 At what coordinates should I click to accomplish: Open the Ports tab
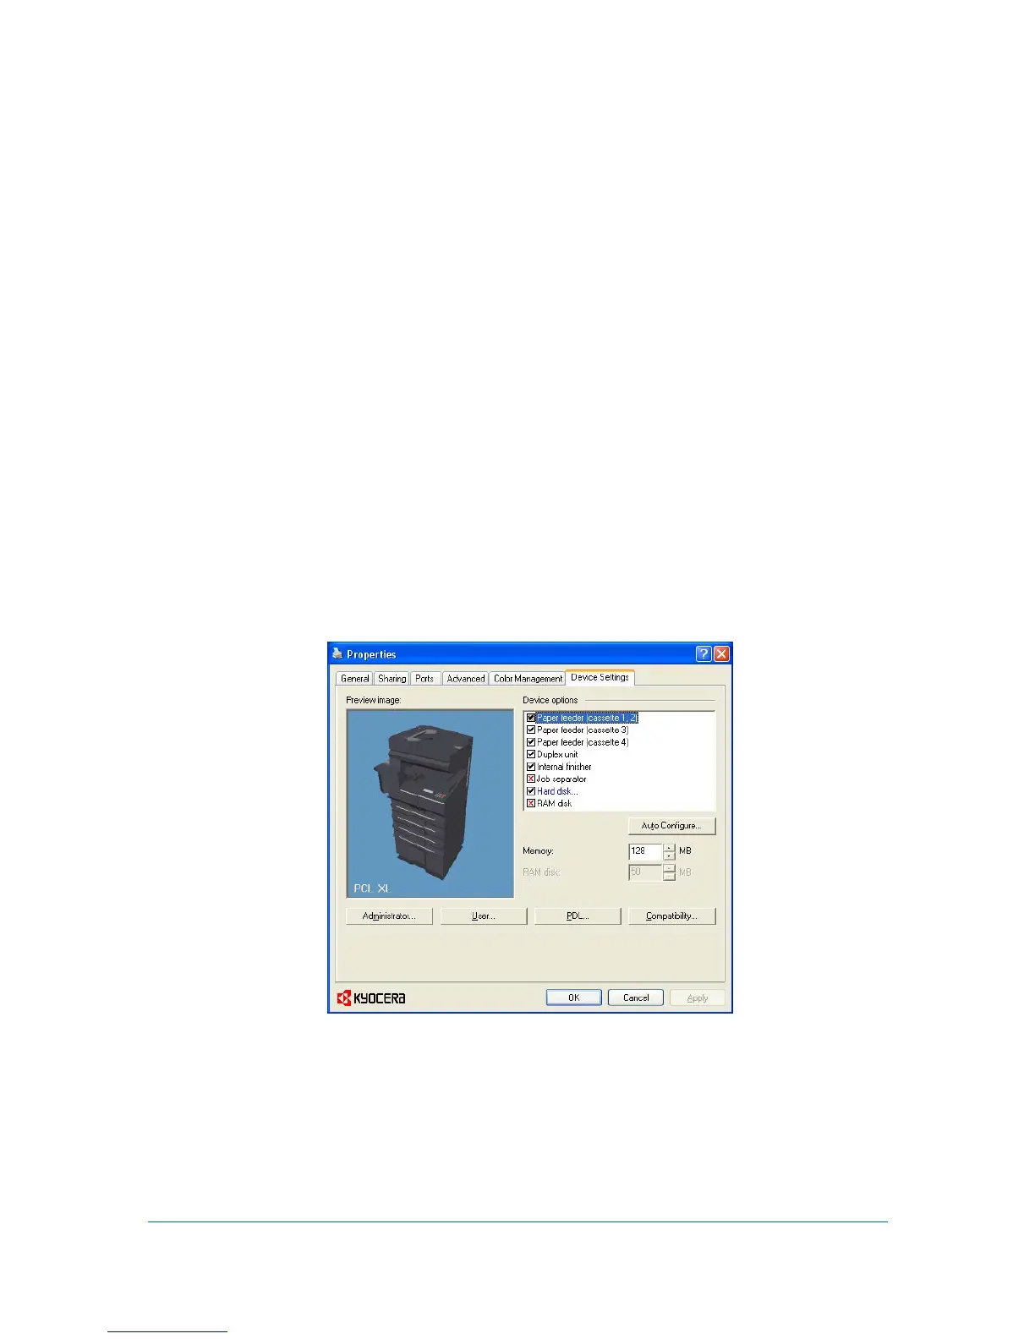[424, 679]
